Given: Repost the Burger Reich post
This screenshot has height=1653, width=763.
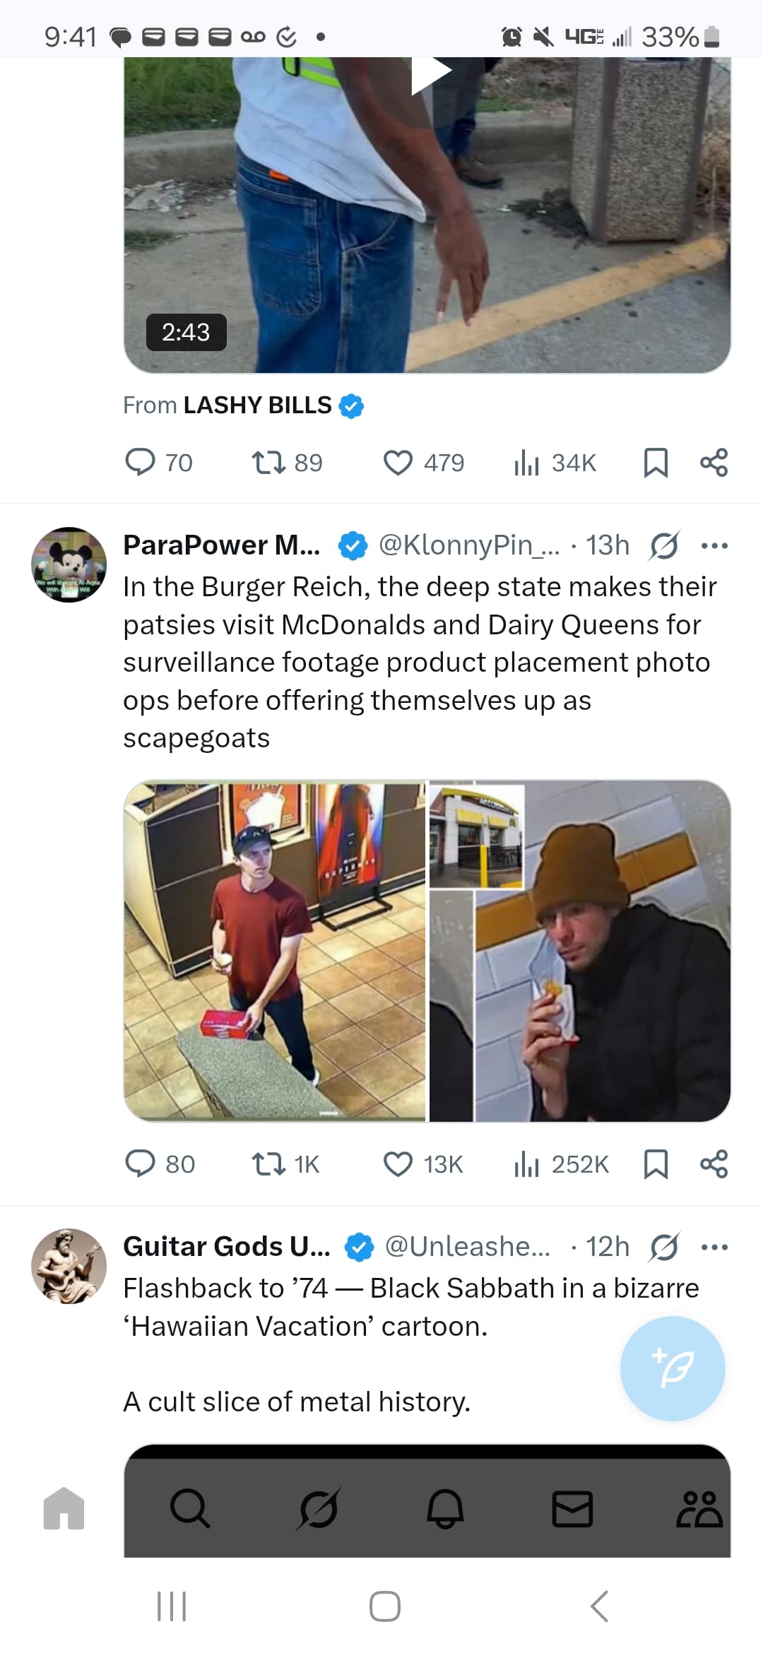Looking at the screenshot, I should click(268, 1164).
